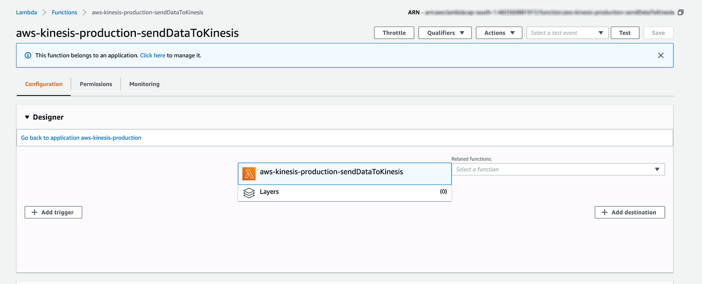702x284 pixels.
Task: Copy the ARN with the copy icon
Action: tap(680, 12)
